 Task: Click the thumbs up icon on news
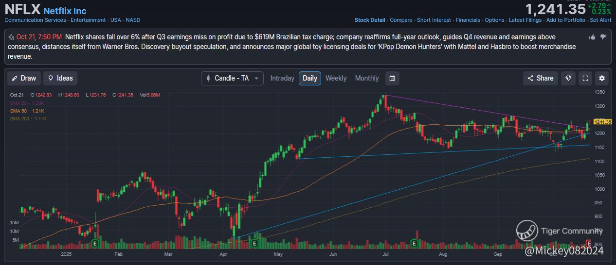[592, 37]
